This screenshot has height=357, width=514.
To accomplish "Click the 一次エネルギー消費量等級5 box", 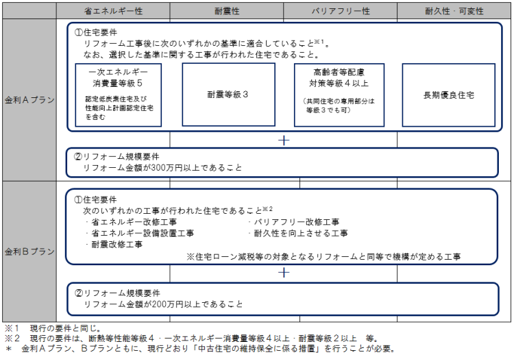I will [x=119, y=95].
